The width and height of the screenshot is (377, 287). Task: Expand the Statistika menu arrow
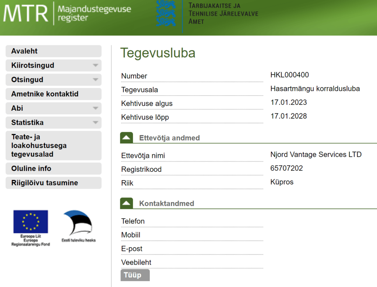coord(95,123)
